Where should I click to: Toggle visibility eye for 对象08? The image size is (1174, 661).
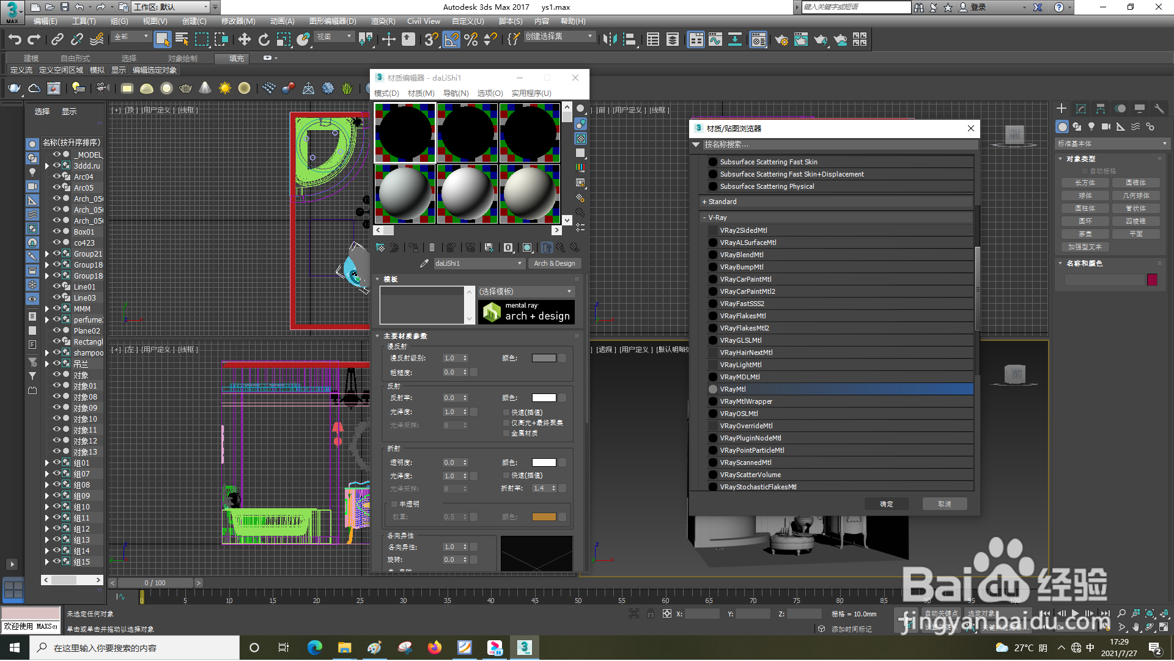tap(57, 396)
